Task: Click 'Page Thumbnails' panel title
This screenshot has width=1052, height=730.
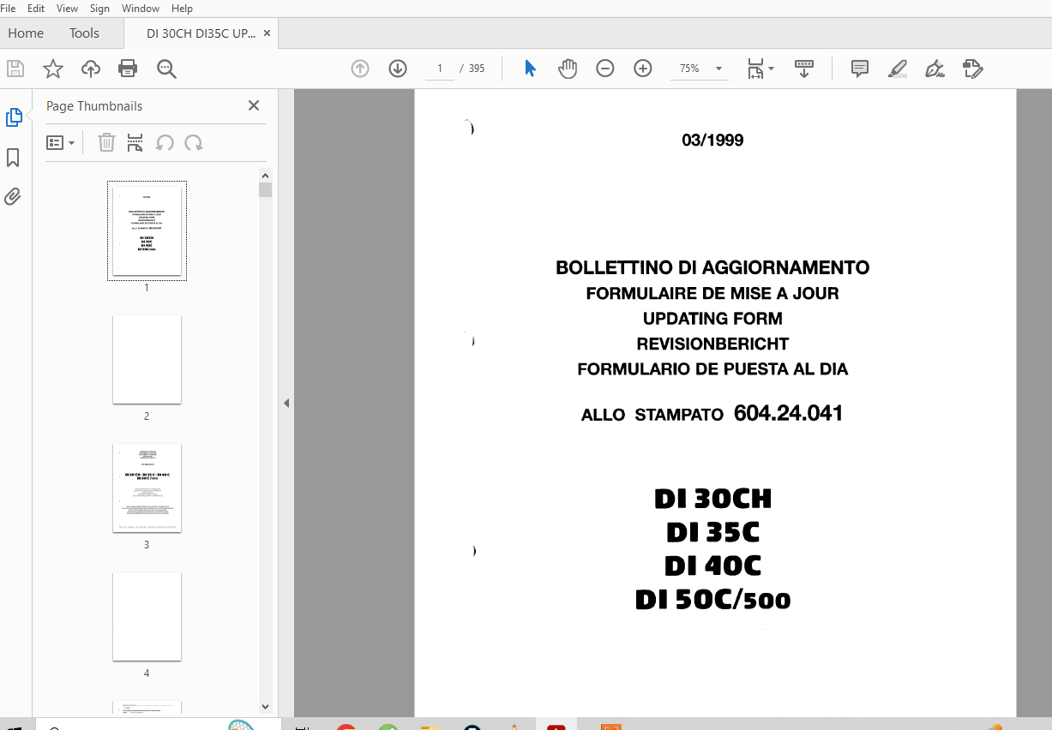Action: click(x=94, y=106)
